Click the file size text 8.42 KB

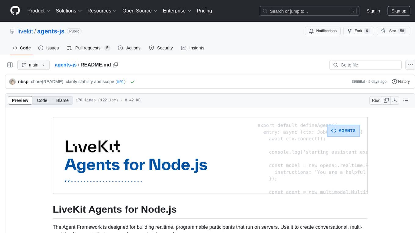tap(133, 100)
